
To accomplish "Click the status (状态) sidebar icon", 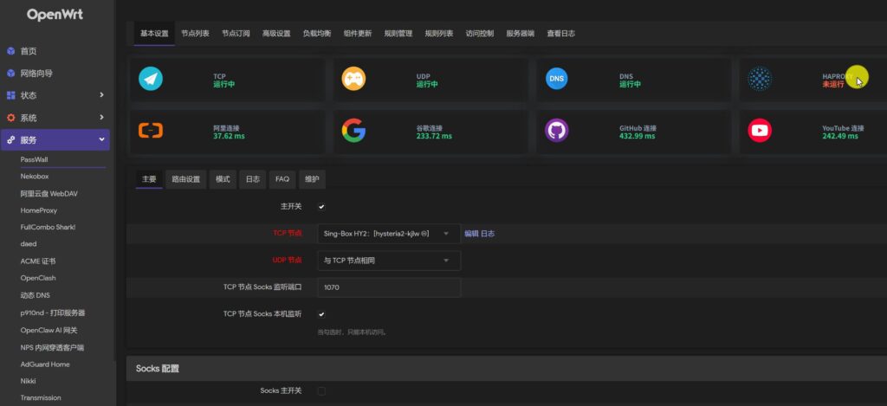I will click(x=10, y=95).
